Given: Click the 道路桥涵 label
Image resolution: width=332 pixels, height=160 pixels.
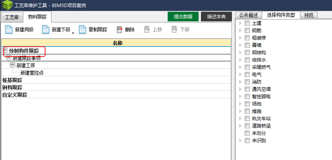Looking at the screenshot, I should tap(261, 126).
